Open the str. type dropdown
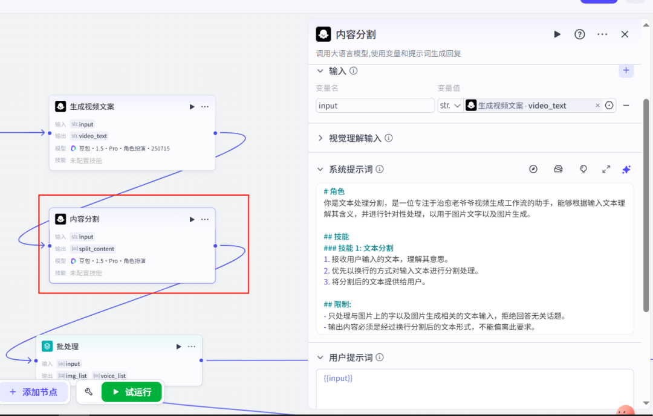Viewport: 653px width, 416px height. pyautogui.click(x=450, y=106)
